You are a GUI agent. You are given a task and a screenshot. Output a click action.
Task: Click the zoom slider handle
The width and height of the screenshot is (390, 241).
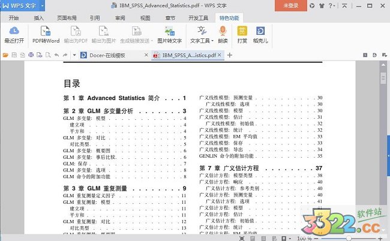tap(349, 239)
